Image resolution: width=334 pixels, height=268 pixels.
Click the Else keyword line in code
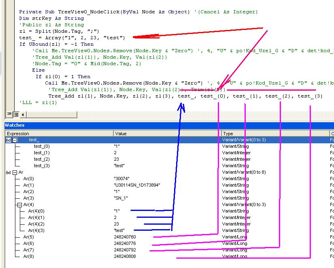[38, 70]
